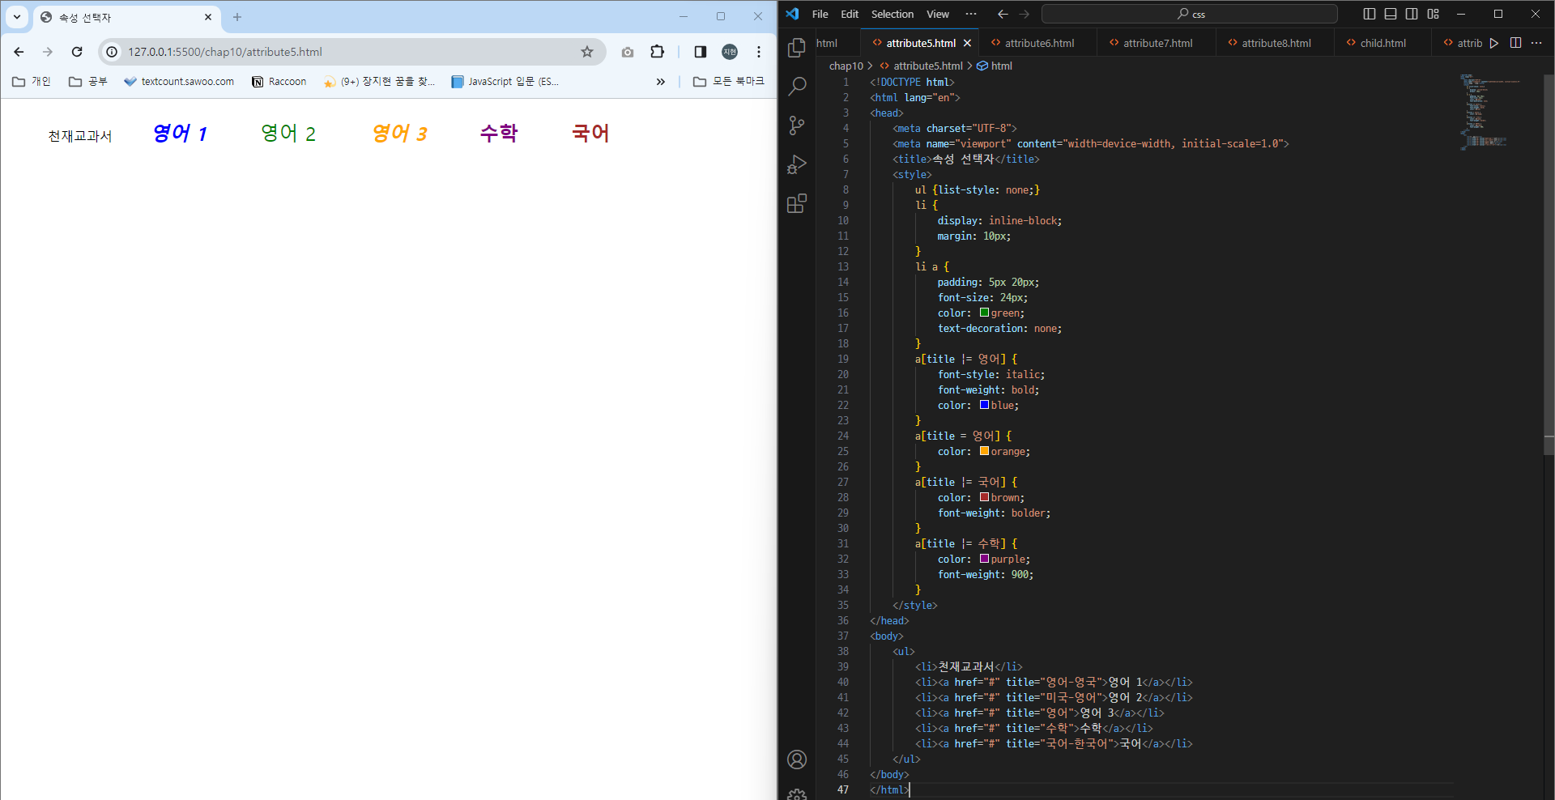Reload the Chrome page
This screenshot has height=800, width=1555.
[77, 52]
